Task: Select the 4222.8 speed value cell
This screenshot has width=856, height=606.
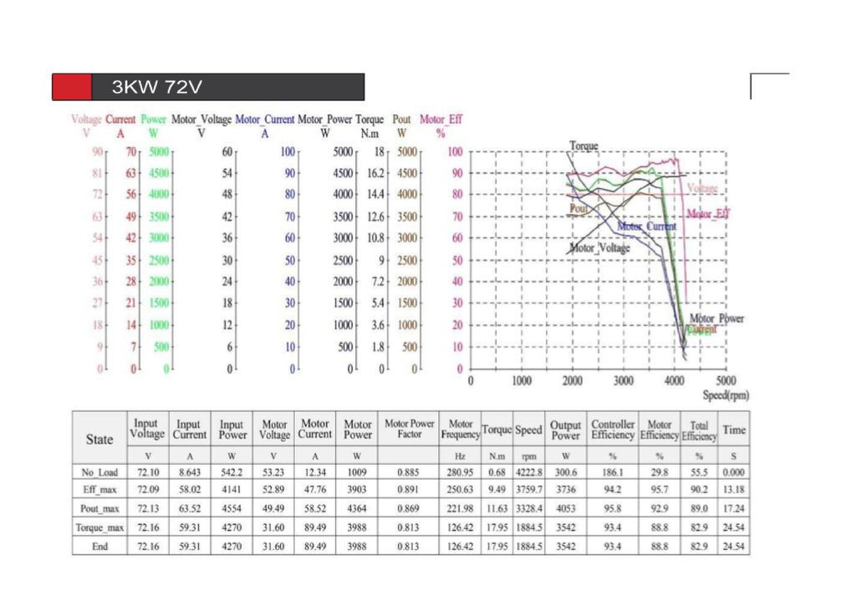Action: (529, 472)
